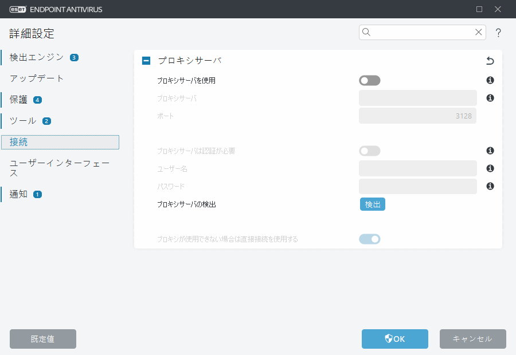
Task: View info icon next to プロキシサーバを使用
Action: click(x=490, y=80)
